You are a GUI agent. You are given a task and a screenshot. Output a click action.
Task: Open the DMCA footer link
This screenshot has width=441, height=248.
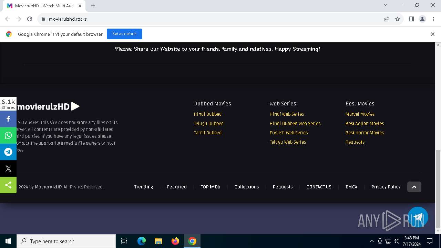click(351, 187)
